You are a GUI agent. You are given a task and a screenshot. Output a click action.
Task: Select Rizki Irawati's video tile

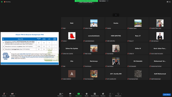pyautogui.click(x=94, y=48)
